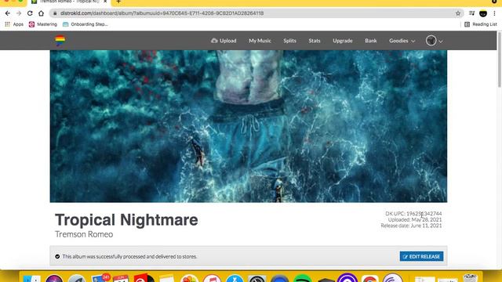Viewport: 502px width, 282px height.
Task: Open Chrome three-dot menu
Action: click(x=495, y=13)
